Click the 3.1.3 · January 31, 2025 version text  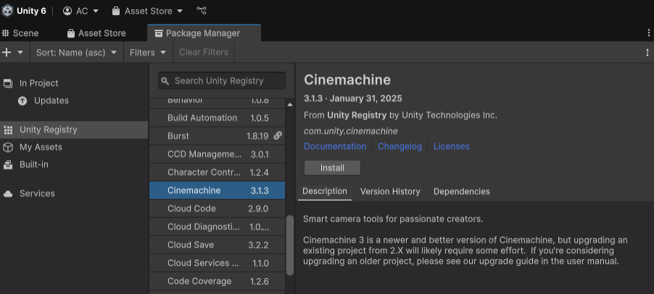[x=353, y=98]
